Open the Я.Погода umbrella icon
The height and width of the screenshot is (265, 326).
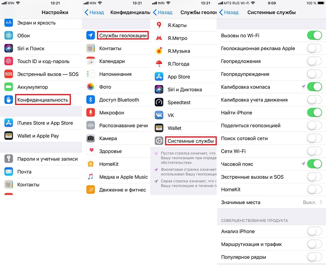click(159, 64)
